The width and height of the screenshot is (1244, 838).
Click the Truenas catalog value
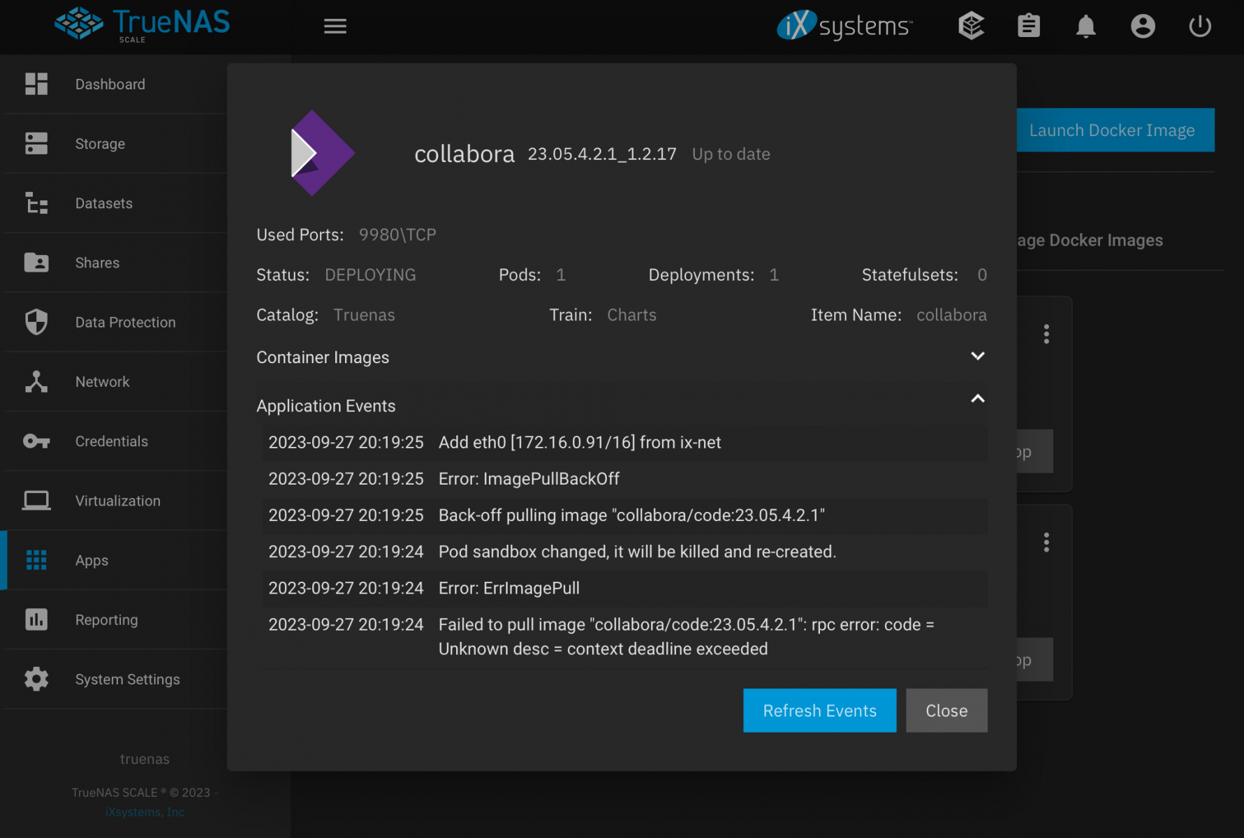364,315
